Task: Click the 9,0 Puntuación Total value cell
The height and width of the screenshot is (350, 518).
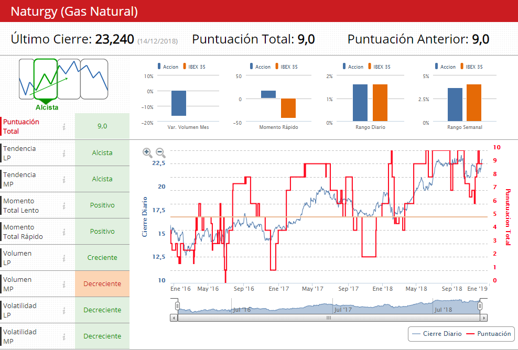Action: (x=102, y=126)
